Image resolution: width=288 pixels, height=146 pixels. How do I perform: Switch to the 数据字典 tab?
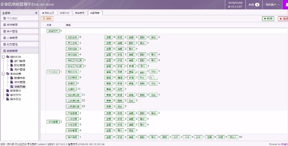pos(64,13)
